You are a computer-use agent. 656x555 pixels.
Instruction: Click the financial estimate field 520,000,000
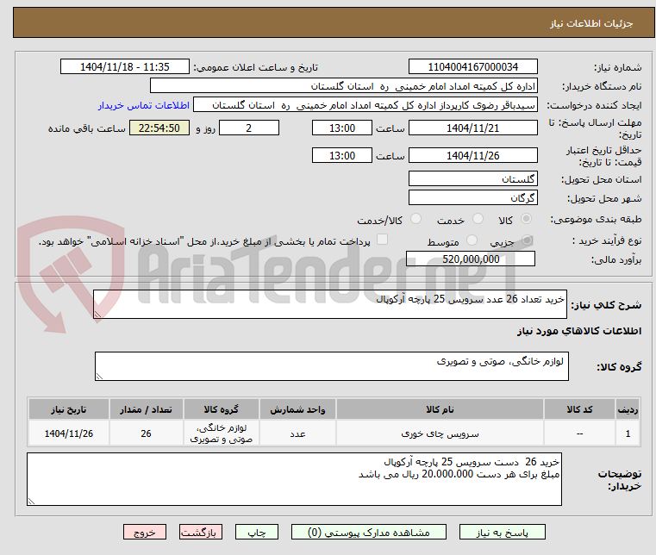coord(471,259)
